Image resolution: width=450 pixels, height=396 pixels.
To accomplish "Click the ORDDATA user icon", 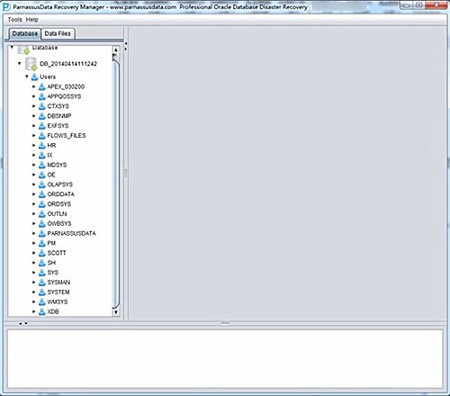I will pyautogui.click(x=42, y=194).
